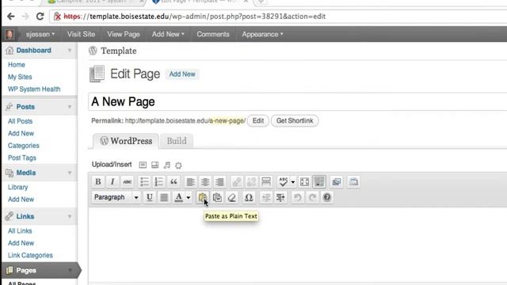Open My Sites link
The image size is (507, 285).
point(20,77)
